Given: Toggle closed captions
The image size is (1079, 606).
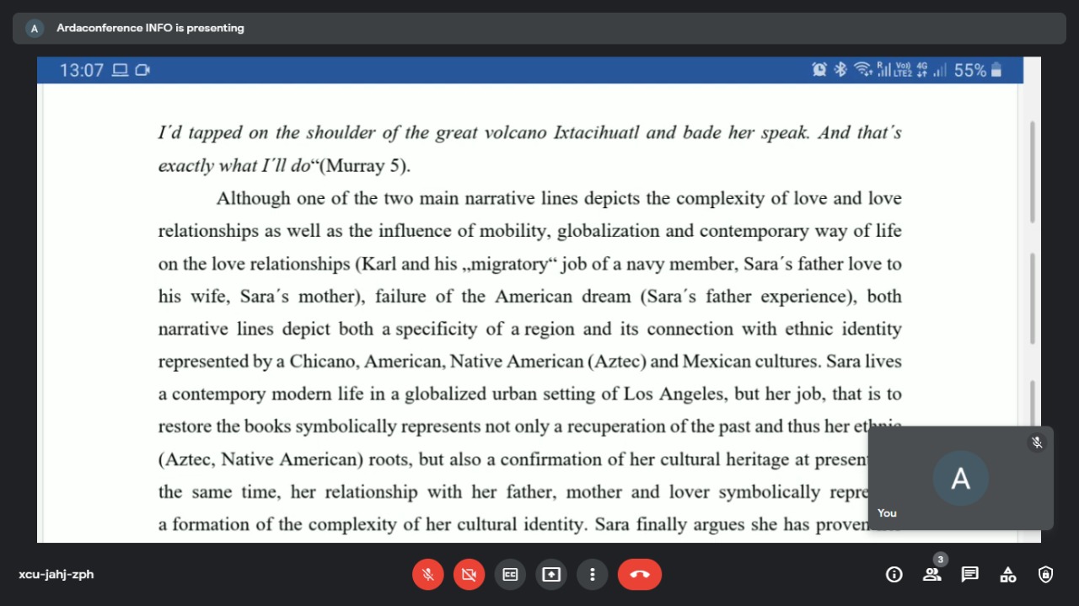Looking at the screenshot, I should click(510, 574).
